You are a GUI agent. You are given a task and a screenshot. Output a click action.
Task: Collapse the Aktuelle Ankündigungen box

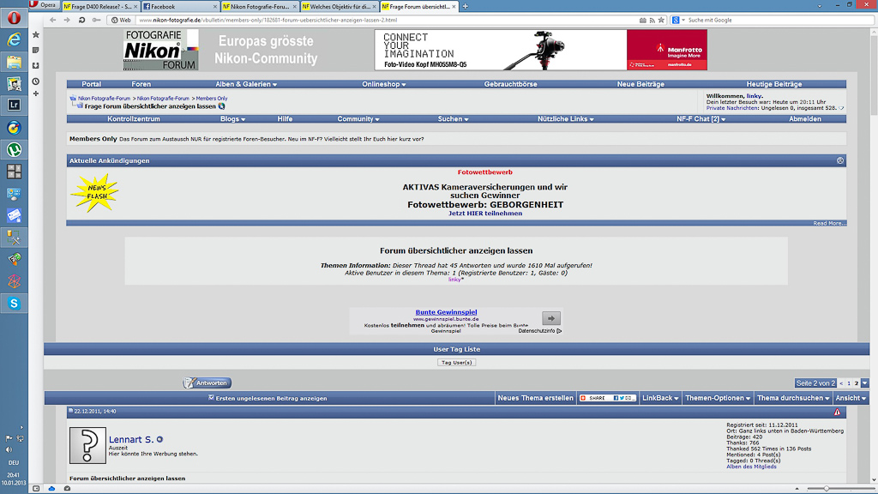pyautogui.click(x=840, y=160)
